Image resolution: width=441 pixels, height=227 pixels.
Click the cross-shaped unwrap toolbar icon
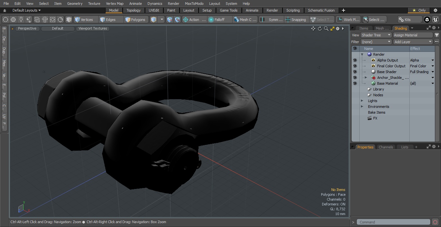[x=45, y=20]
